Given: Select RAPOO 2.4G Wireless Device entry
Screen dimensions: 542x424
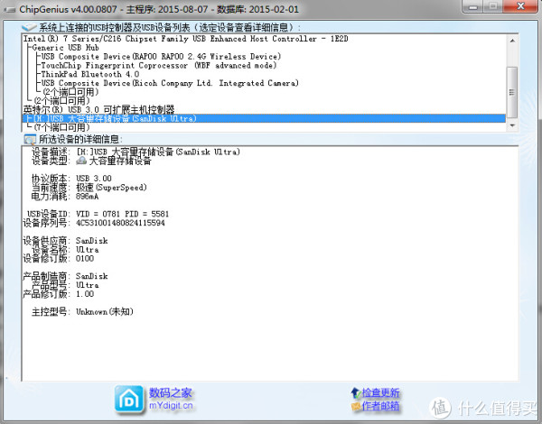Looking at the screenshot, I should click(161, 56).
